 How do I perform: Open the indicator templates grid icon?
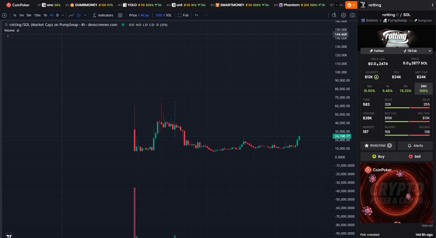tap(120, 15)
